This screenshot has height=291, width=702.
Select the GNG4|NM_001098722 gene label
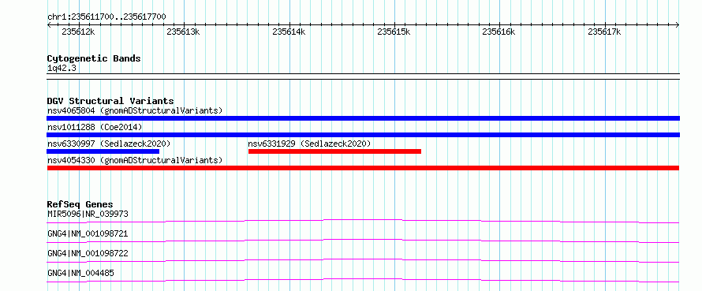click(88, 253)
